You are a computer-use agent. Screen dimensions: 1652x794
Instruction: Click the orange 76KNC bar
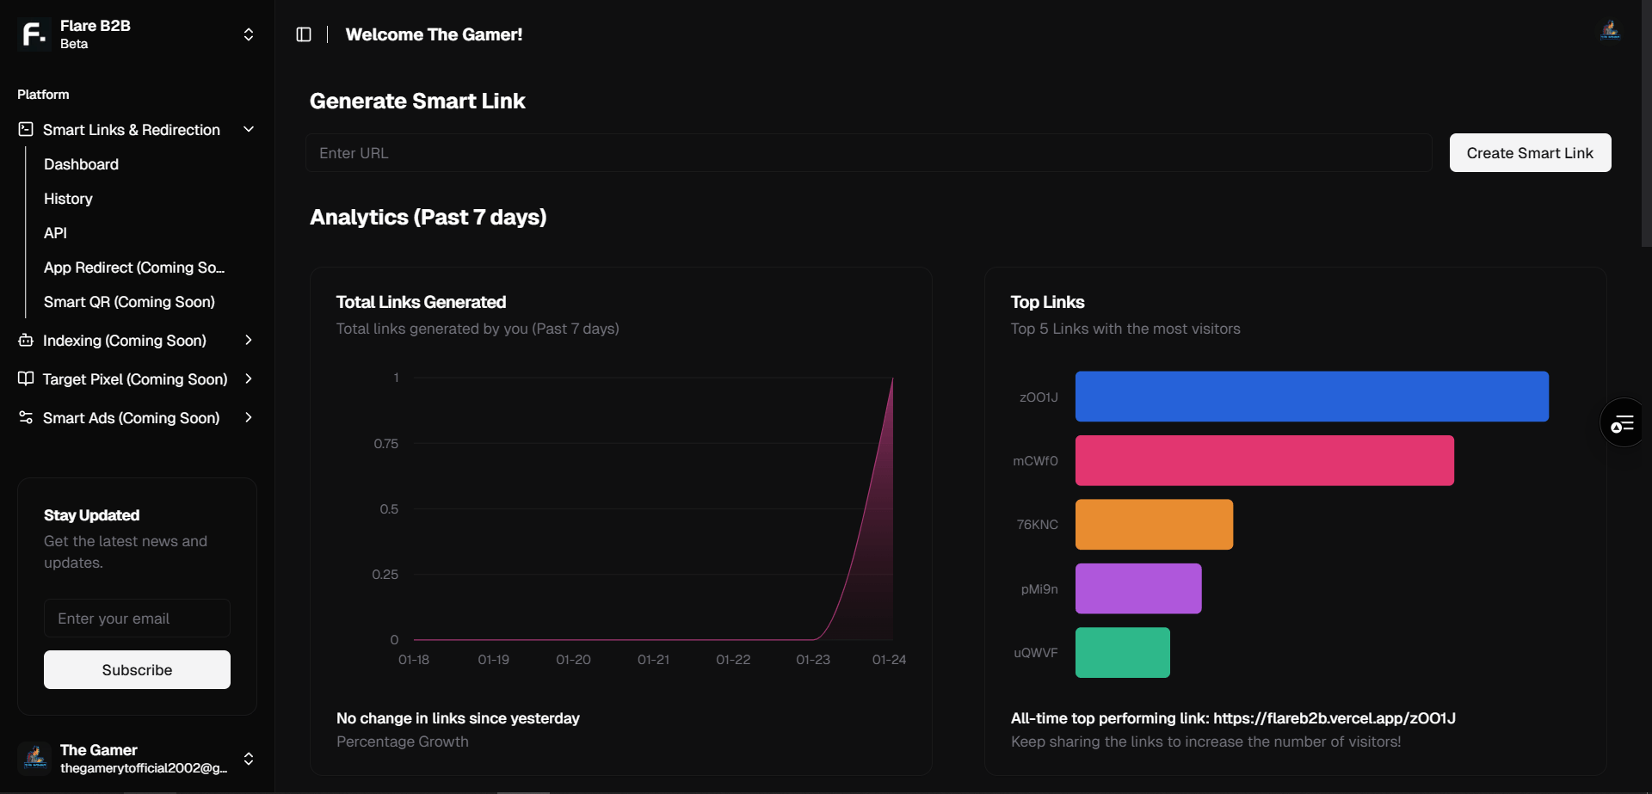point(1154,525)
